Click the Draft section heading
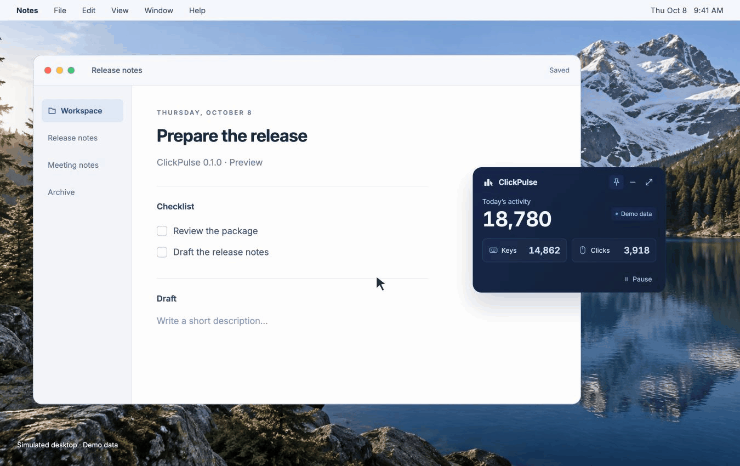740x466 pixels. [167, 299]
